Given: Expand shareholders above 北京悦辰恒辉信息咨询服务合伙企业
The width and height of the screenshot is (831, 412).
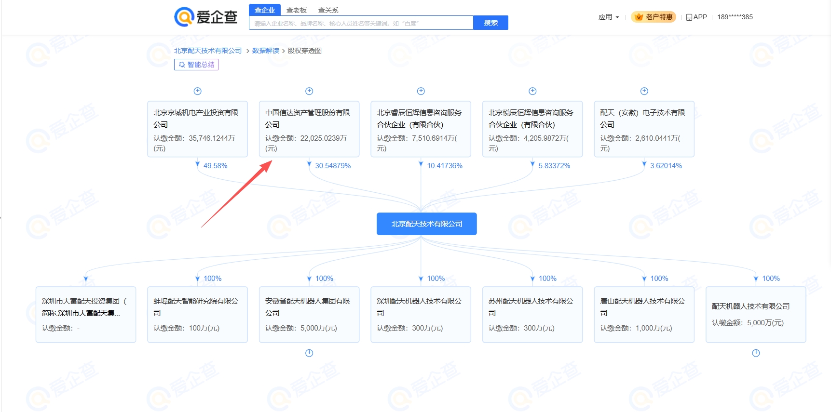Looking at the screenshot, I should click(x=532, y=91).
